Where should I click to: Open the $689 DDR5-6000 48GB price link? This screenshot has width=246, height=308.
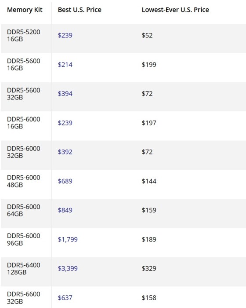65,181
